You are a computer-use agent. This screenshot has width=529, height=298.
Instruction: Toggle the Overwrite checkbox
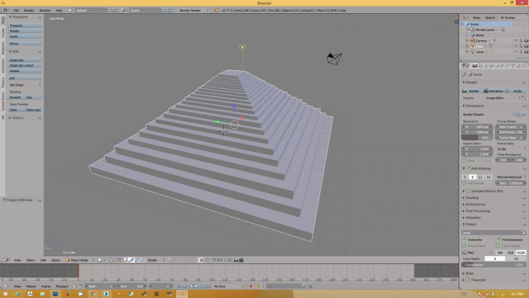coord(464,240)
